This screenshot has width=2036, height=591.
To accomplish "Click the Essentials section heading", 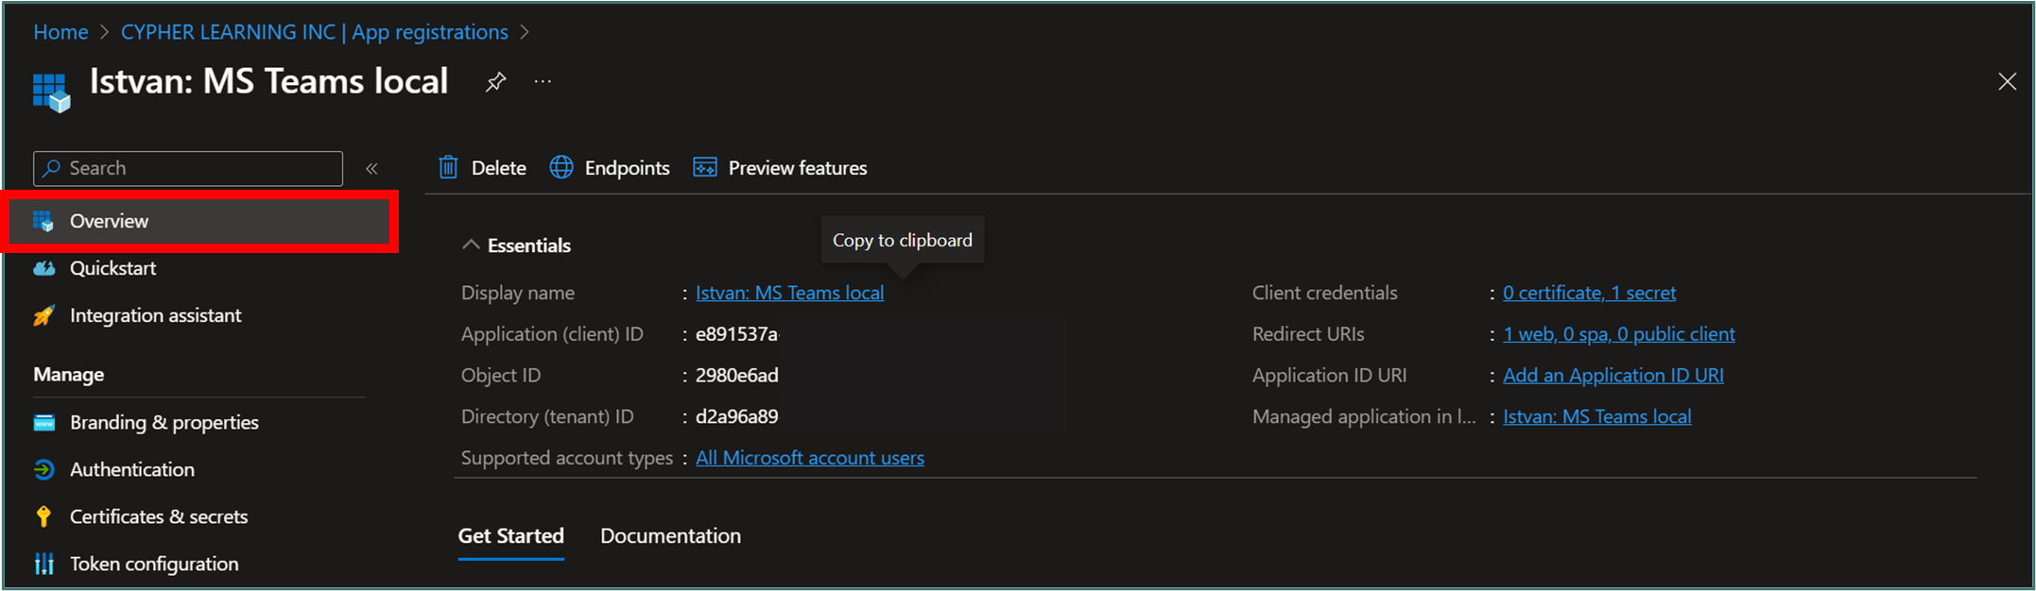I will click(x=528, y=245).
